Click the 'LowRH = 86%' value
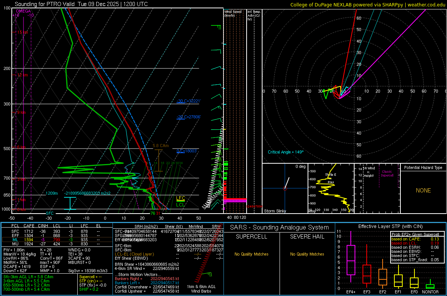Image resolution: width=447 pixels, height=296 pixels. pyautogui.click(x=16, y=259)
